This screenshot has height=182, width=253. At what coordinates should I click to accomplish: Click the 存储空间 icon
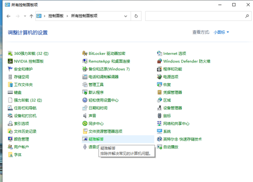tap(10, 77)
